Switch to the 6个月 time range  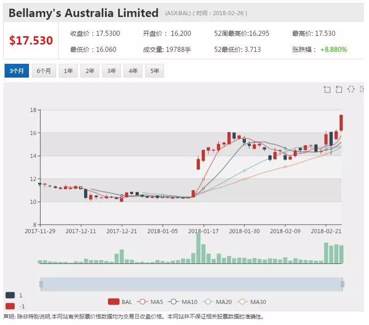click(44, 71)
